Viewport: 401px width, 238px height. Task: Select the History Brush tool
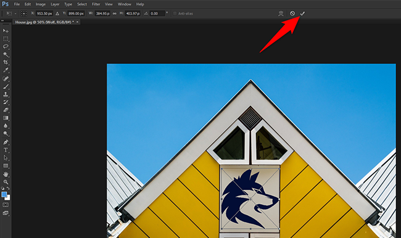(x=6, y=102)
